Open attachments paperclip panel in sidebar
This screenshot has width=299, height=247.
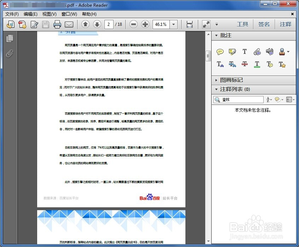10,54
